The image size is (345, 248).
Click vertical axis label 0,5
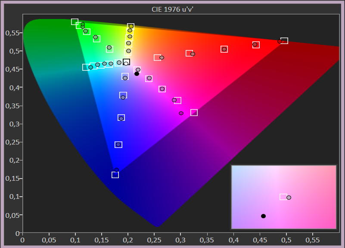pyautogui.click(x=14, y=51)
